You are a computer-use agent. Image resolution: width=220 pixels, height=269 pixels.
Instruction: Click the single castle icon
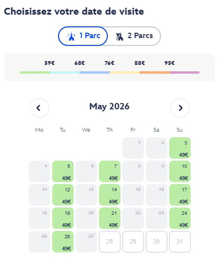71,36
